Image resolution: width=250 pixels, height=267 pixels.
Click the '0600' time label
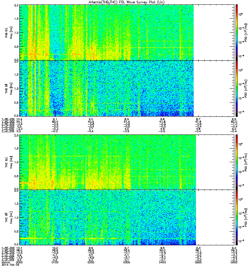[x=234, y=262]
